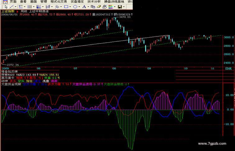
Task: Click the red triangle marker beside 上证指数
Action: [17, 11]
